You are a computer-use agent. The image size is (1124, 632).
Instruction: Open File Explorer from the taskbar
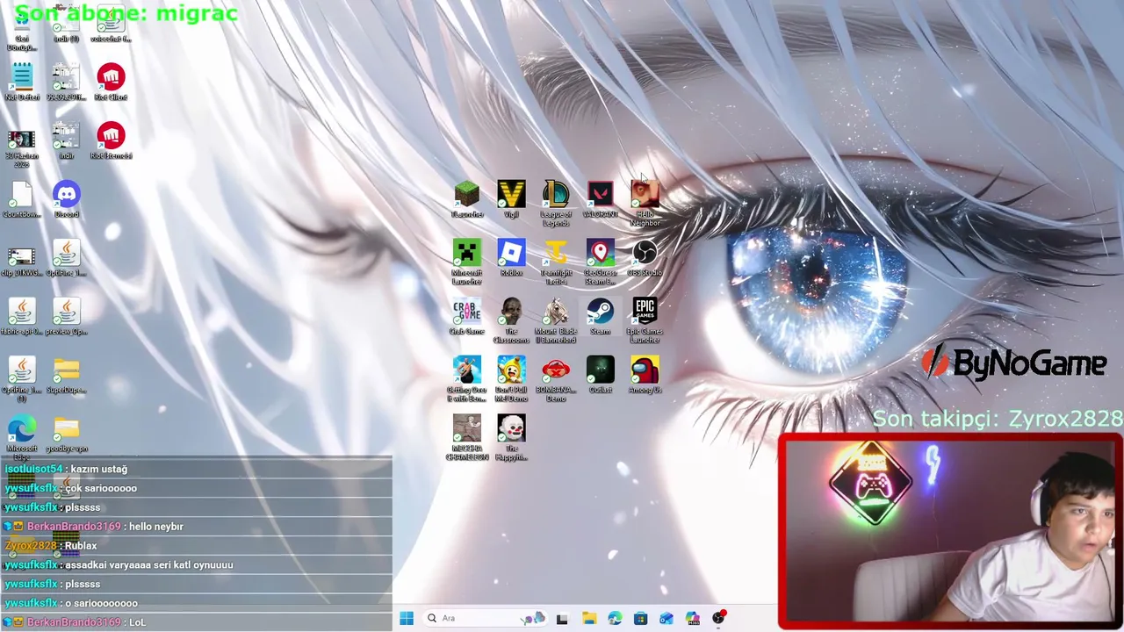pos(588,618)
